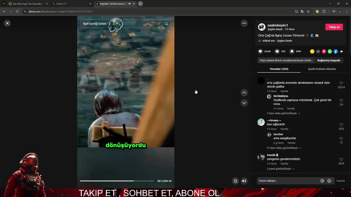Image resolution: width=351 pixels, height=197 pixels.
Task: Click the comment bubble icon with 325
Action: point(277,51)
